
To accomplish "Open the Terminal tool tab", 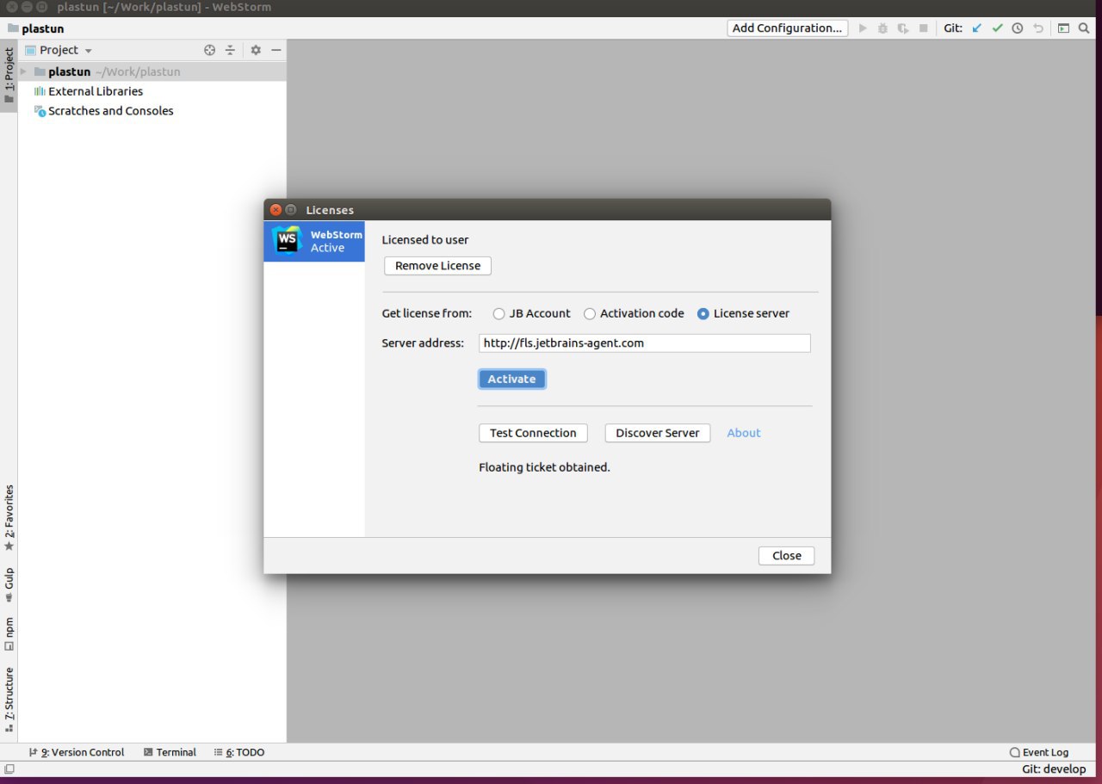I will pyautogui.click(x=170, y=752).
